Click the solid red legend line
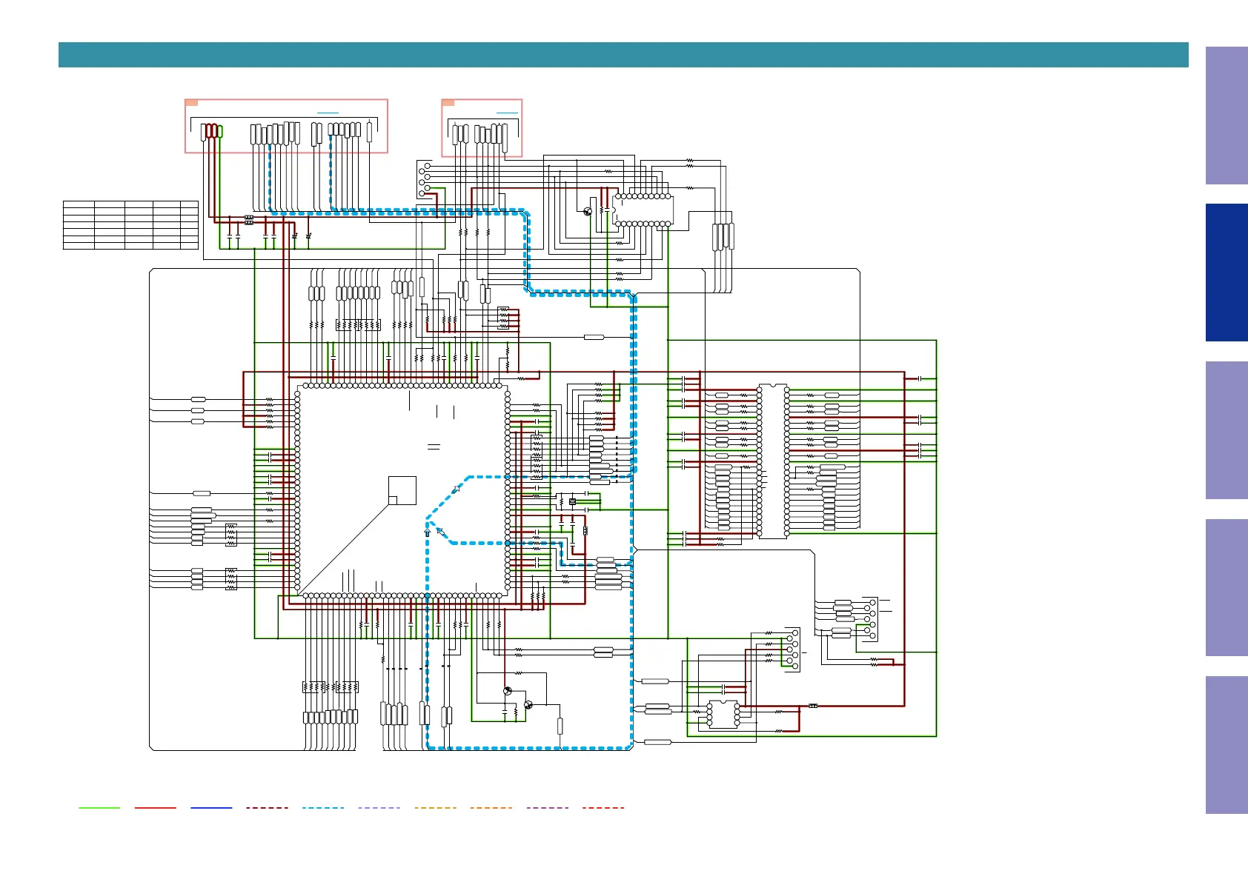This screenshot has height=882, width=1248. [x=156, y=808]
